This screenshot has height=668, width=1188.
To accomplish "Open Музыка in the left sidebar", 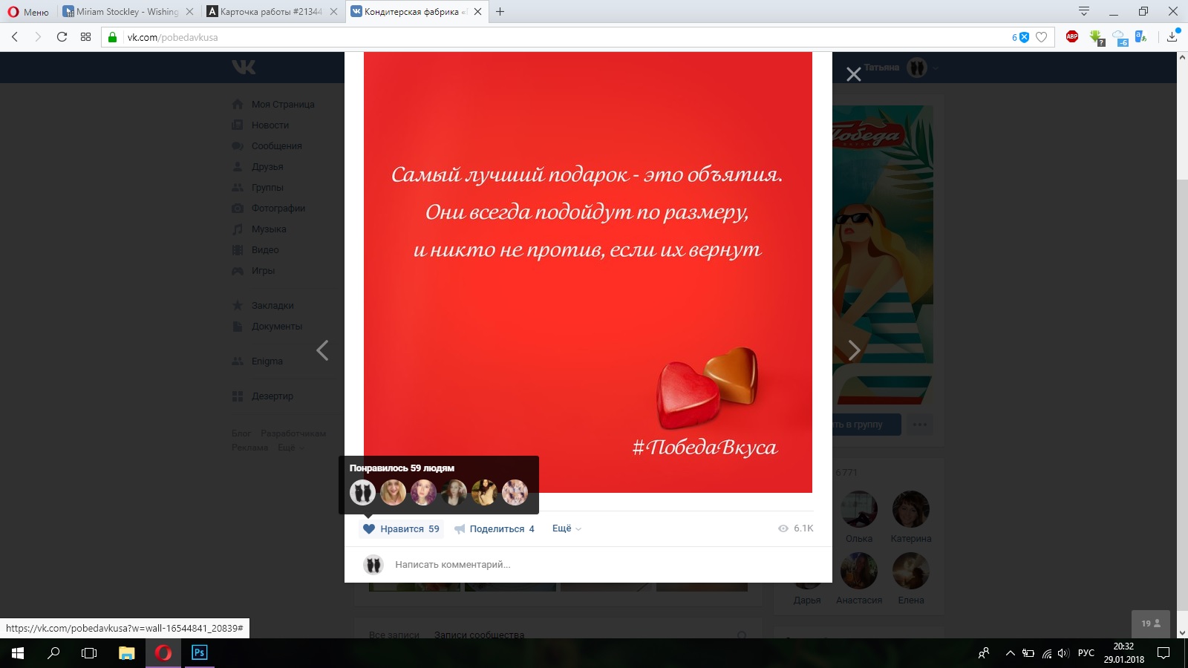I will pos(268,229).
